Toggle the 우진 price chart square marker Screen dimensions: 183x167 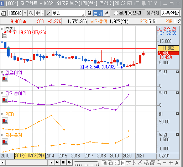pyautogui.click(x=2, y=29)
